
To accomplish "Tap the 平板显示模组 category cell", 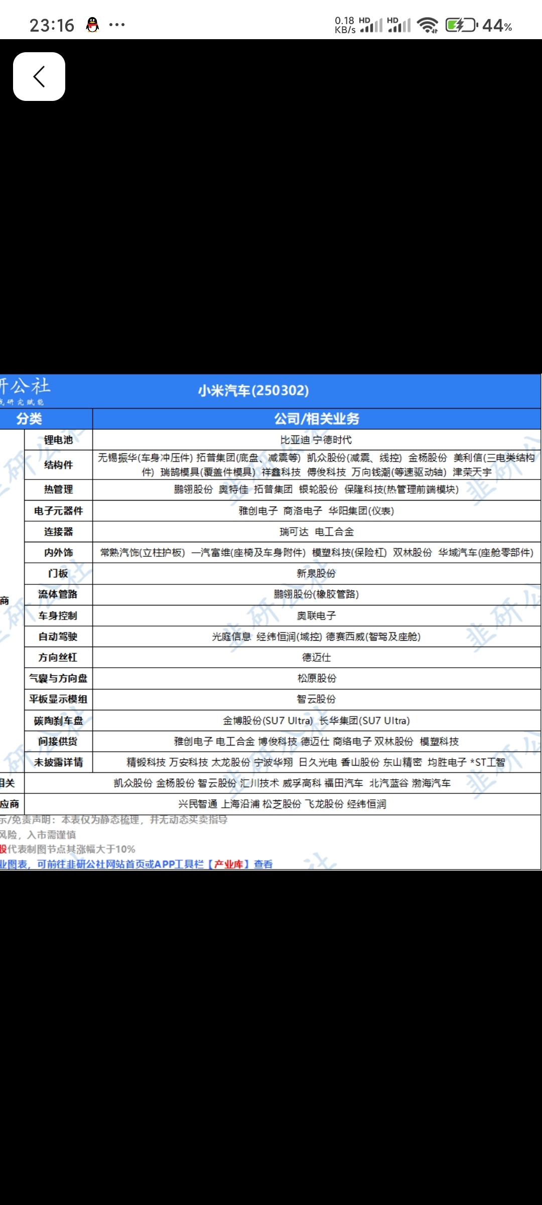I will 58,699.
